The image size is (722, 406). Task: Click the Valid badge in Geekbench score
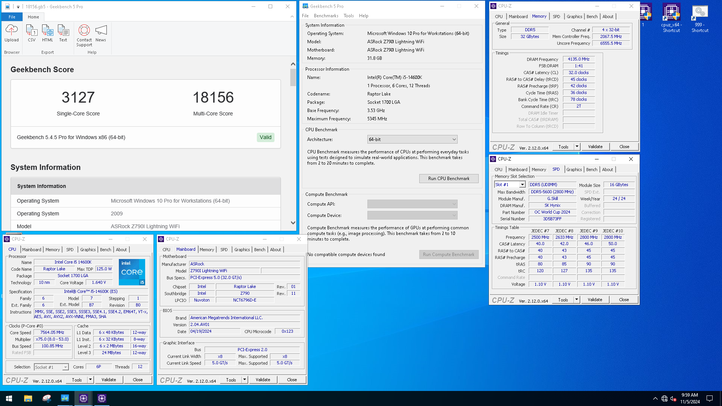(x=265, y=137)
